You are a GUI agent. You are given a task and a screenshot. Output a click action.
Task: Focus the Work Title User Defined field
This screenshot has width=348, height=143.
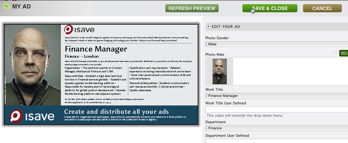[x=276, y=110]
